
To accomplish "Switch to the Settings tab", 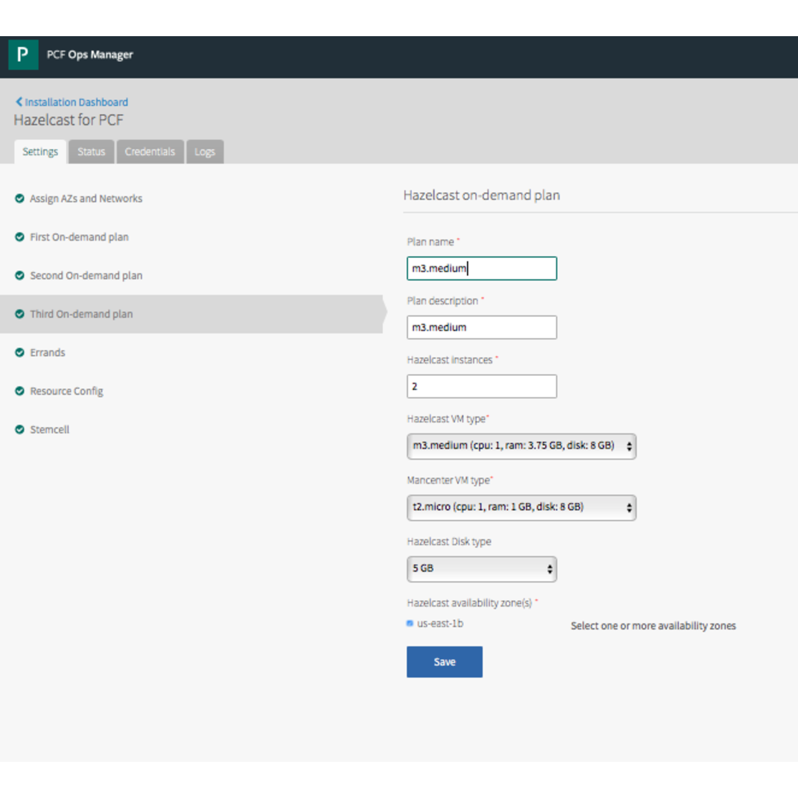I will [40, 151].
